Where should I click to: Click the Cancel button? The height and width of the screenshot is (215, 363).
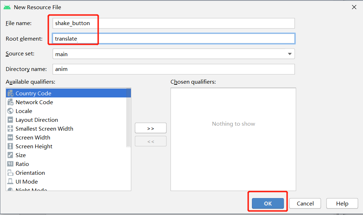pos(305,203)
